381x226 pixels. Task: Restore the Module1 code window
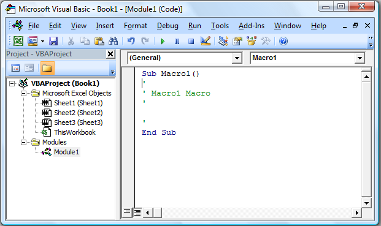355,26
